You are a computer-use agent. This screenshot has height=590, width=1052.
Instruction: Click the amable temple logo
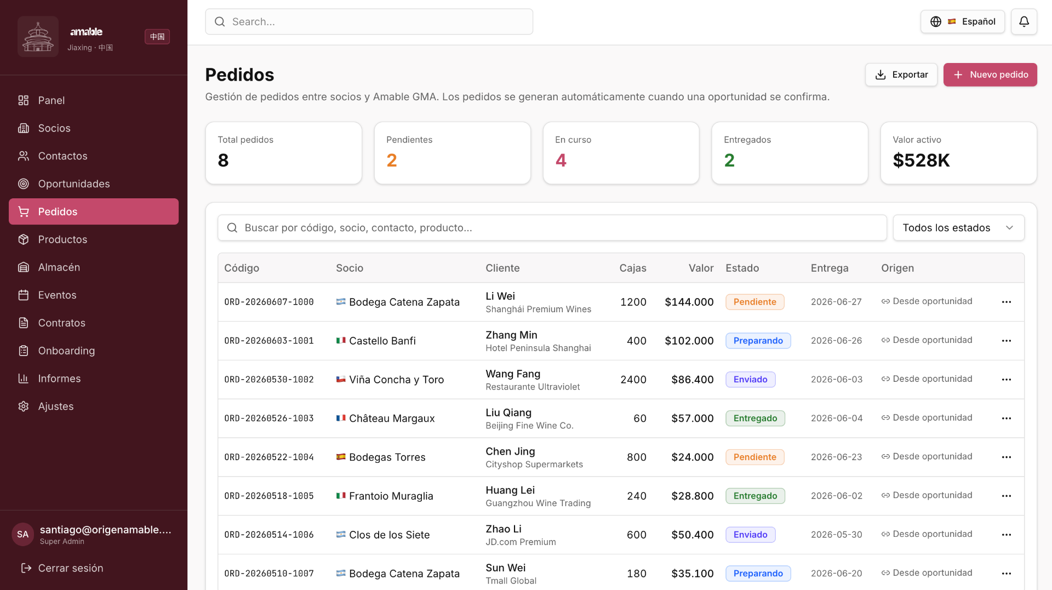tap(38, 36)
